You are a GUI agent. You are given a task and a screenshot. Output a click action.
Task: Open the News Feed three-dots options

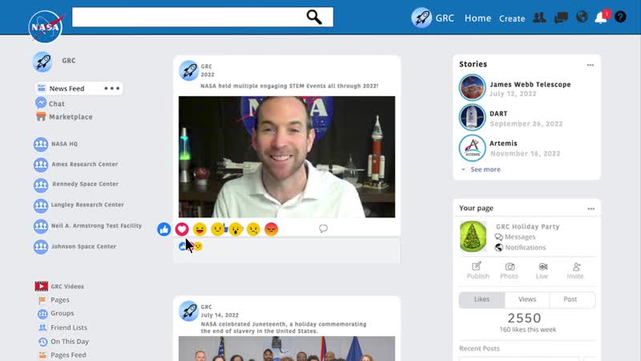point(111,88)
